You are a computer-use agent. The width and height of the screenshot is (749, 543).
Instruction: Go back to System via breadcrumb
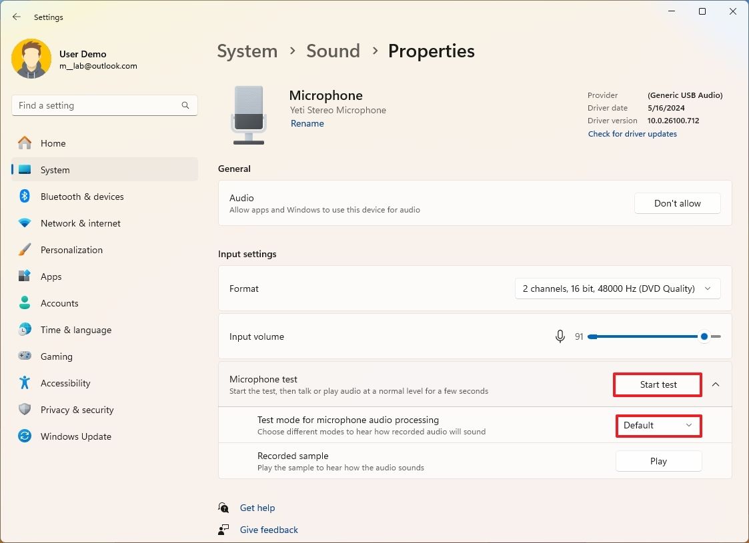[247, 51]
